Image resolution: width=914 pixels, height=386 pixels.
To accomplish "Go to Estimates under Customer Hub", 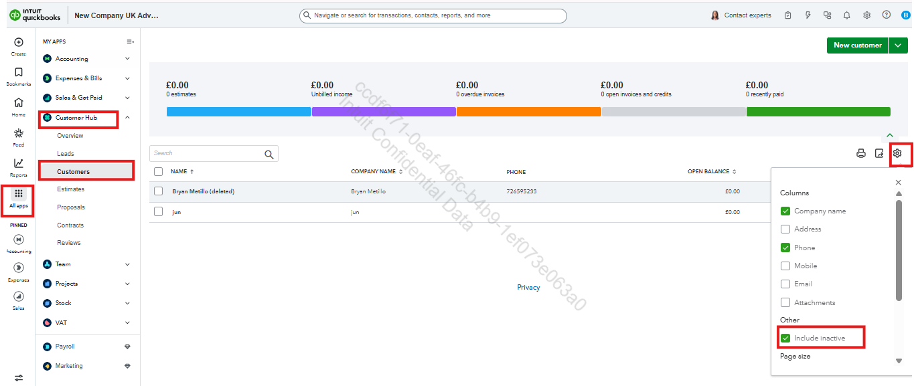I will tap(71, 189).
